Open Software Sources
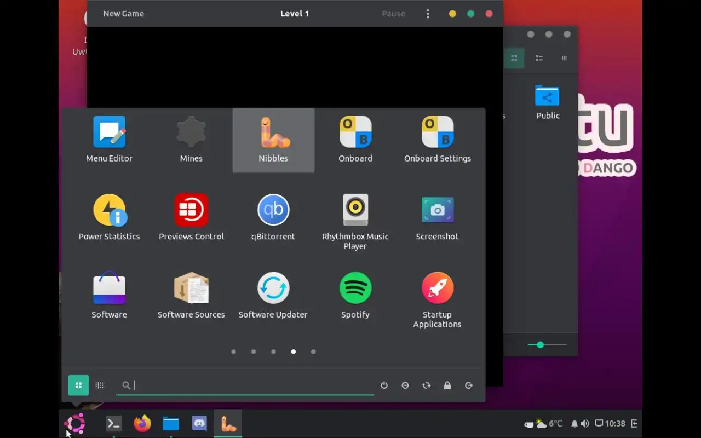This screenshot has width=701, height=438. pyautogui.click(x=191, y=296)
